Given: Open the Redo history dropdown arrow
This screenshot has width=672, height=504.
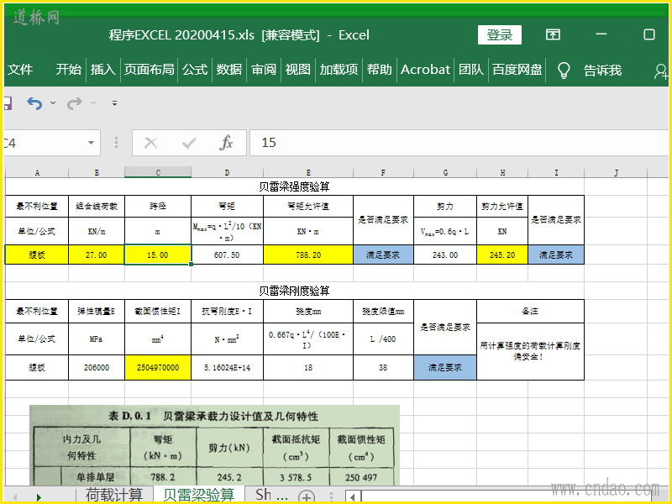Looking at the screenshot, I should pos(93,102).
